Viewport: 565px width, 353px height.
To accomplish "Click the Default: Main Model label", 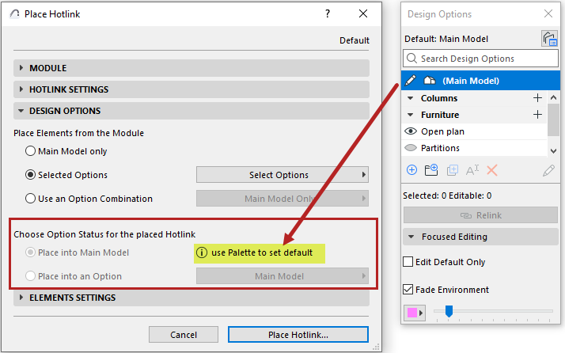I will (x=446, y=39).
